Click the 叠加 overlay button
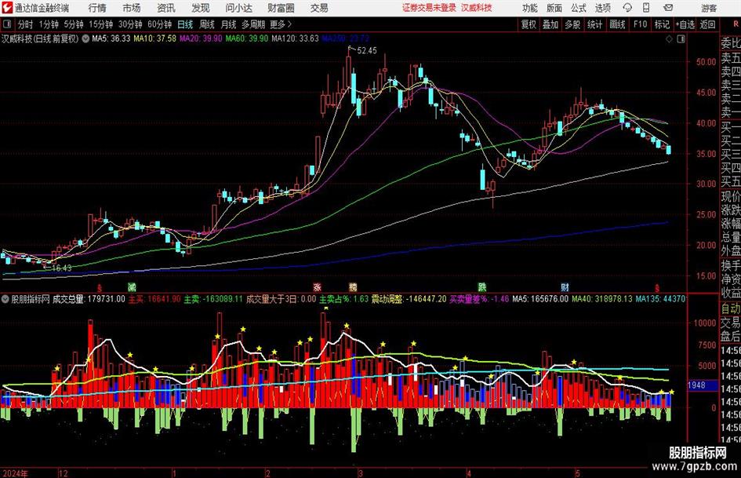 click(550, 24)
